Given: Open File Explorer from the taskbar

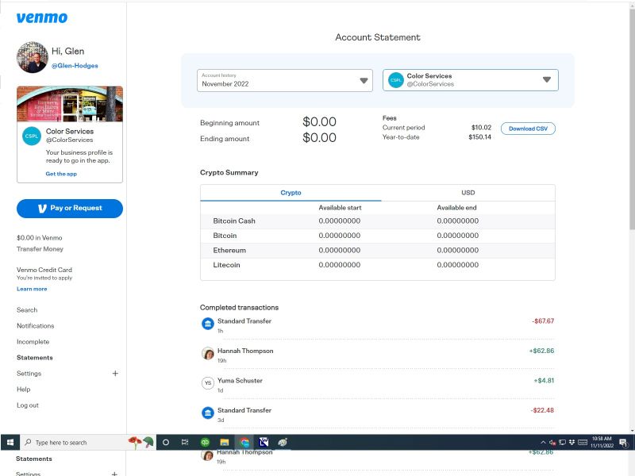Looking at the screenshot, I should (x=225, y=442).
